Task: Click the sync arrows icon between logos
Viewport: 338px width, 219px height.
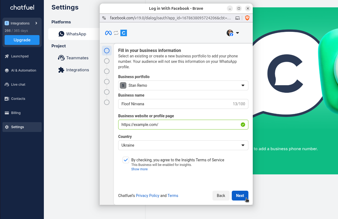Action: [116, 33]
